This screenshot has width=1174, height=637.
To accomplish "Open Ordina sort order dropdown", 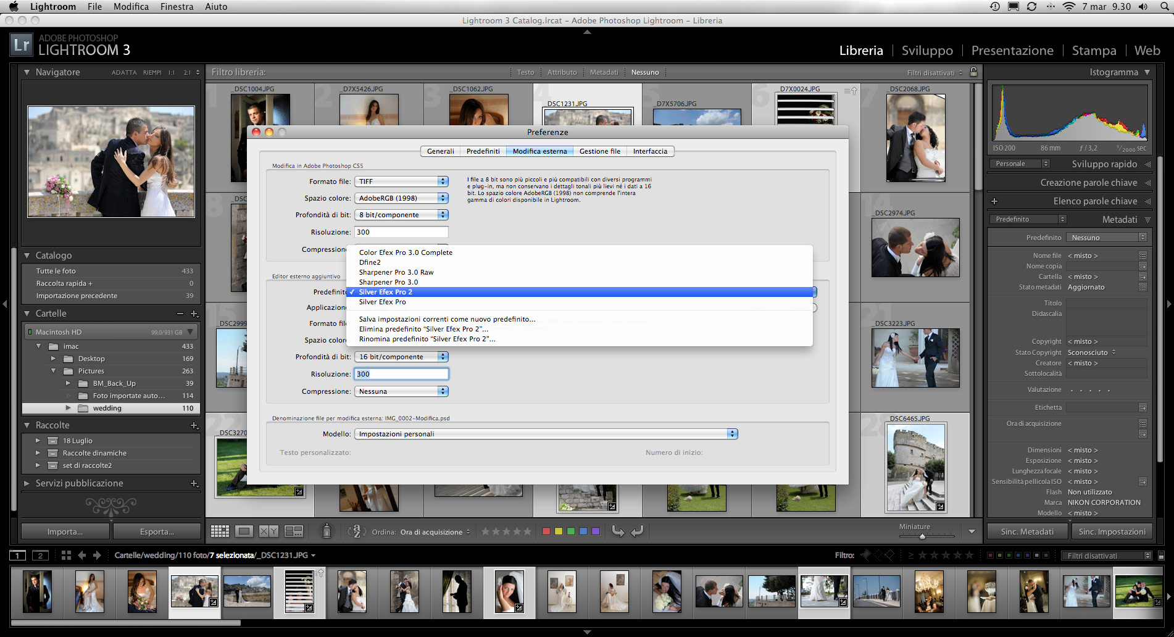I will coord(435,532).
